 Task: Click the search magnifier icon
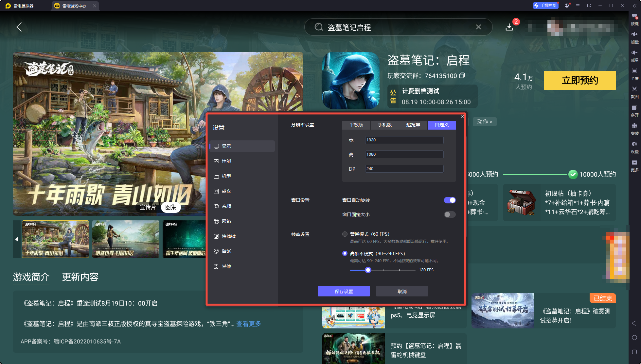click(x=319, y=27)
